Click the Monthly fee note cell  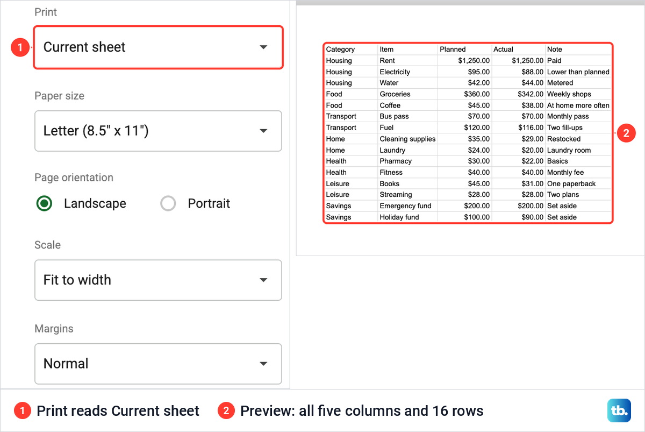(x=578, y=172)
